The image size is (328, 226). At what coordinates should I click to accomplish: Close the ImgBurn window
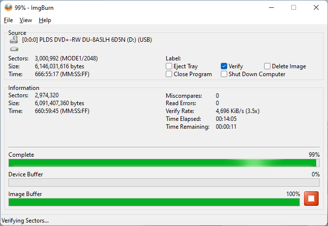coord(316,7)
